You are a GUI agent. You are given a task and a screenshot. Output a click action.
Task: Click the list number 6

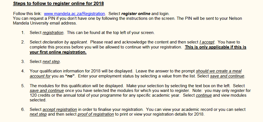pos(23,109)
